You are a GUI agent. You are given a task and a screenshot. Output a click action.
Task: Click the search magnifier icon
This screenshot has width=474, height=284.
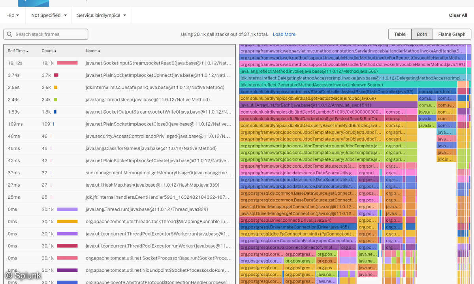10,34
